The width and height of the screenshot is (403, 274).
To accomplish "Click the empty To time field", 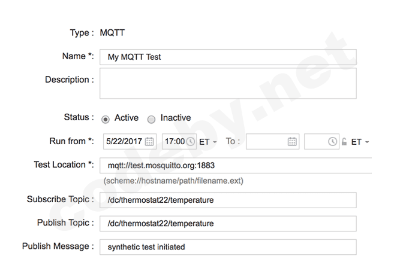I will point(315,142).
